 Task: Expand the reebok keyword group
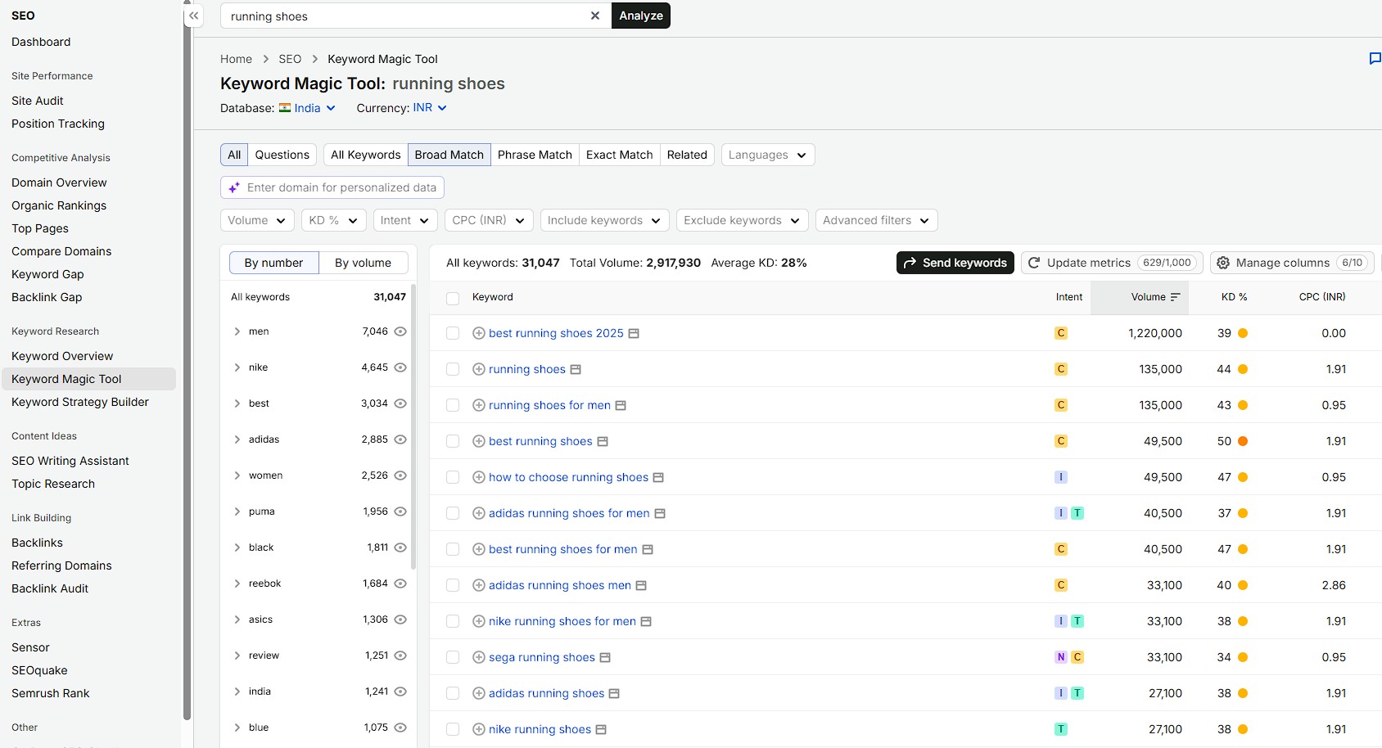tap(237, 584)
